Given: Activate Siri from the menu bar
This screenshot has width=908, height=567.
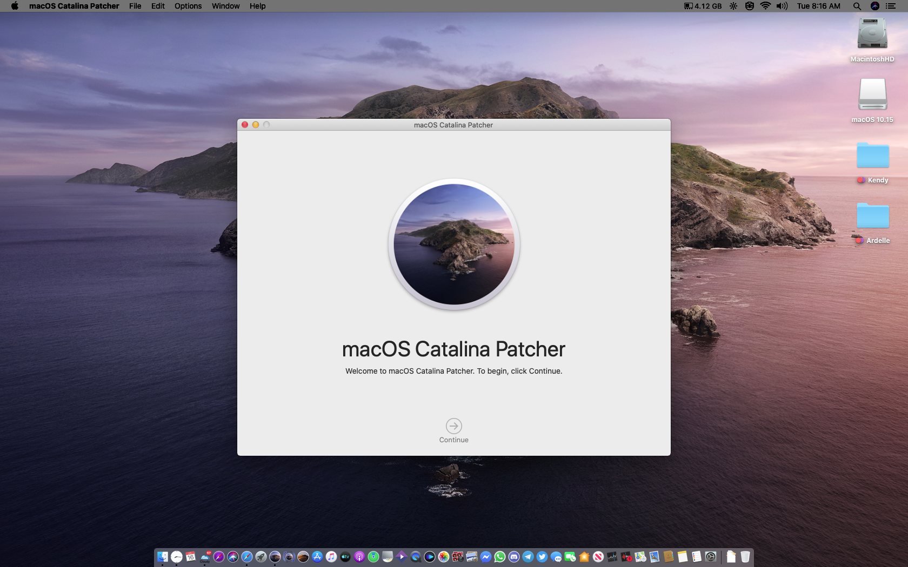Looking at the screenshot, I should click(x=874, y=6).
